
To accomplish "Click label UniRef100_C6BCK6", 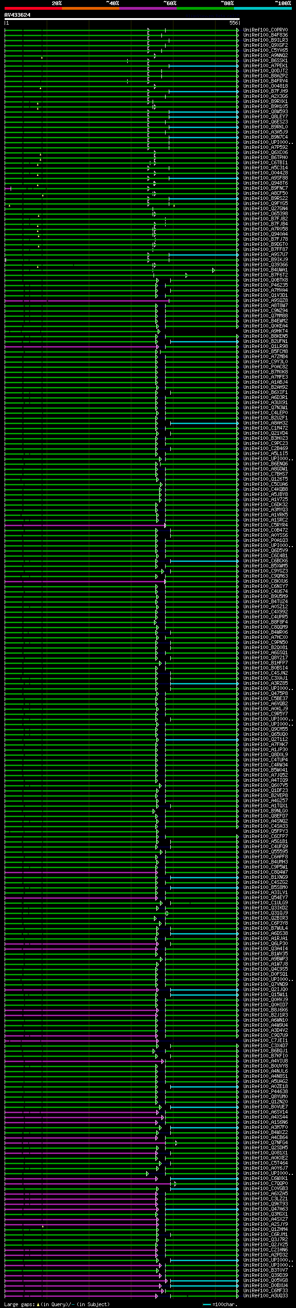I will pyautogui.click(x=265, y=561).
